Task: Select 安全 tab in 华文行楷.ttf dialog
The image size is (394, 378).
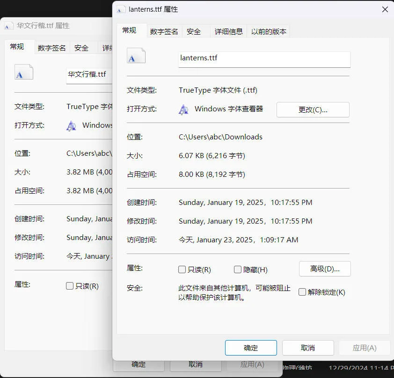Action: 81,48
